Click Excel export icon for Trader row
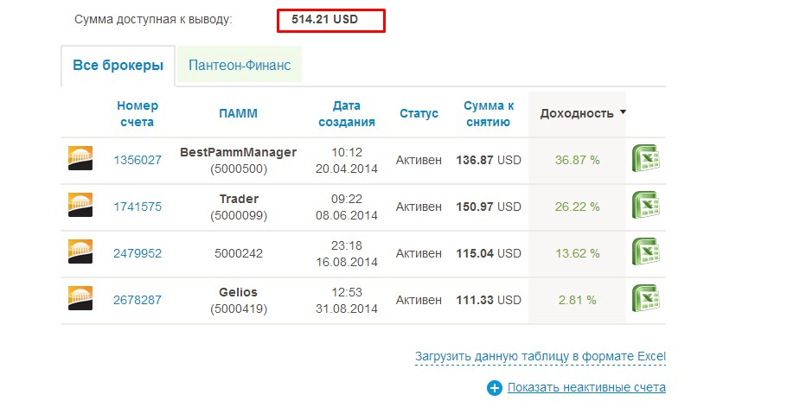 645,207
